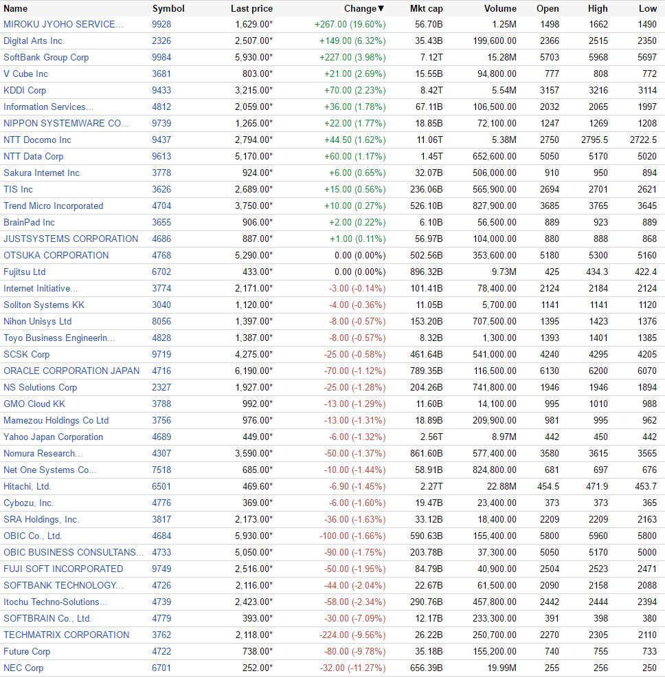Click symbol 4716 link
Image resolution: width=665 pixels, height=678 pixels.
[x=161, y=371]
